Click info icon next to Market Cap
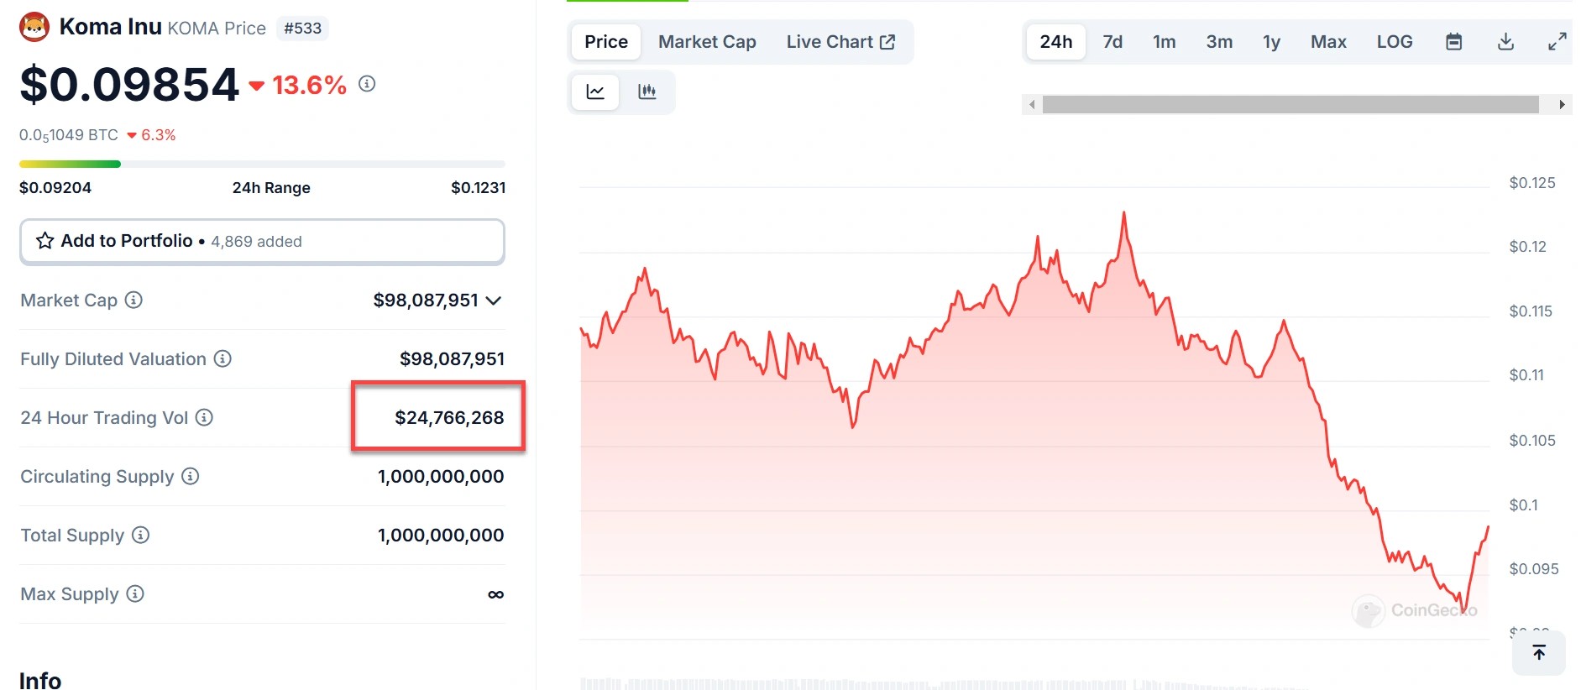The height and width of the screenshot is (690, 1581). (133, 300)
